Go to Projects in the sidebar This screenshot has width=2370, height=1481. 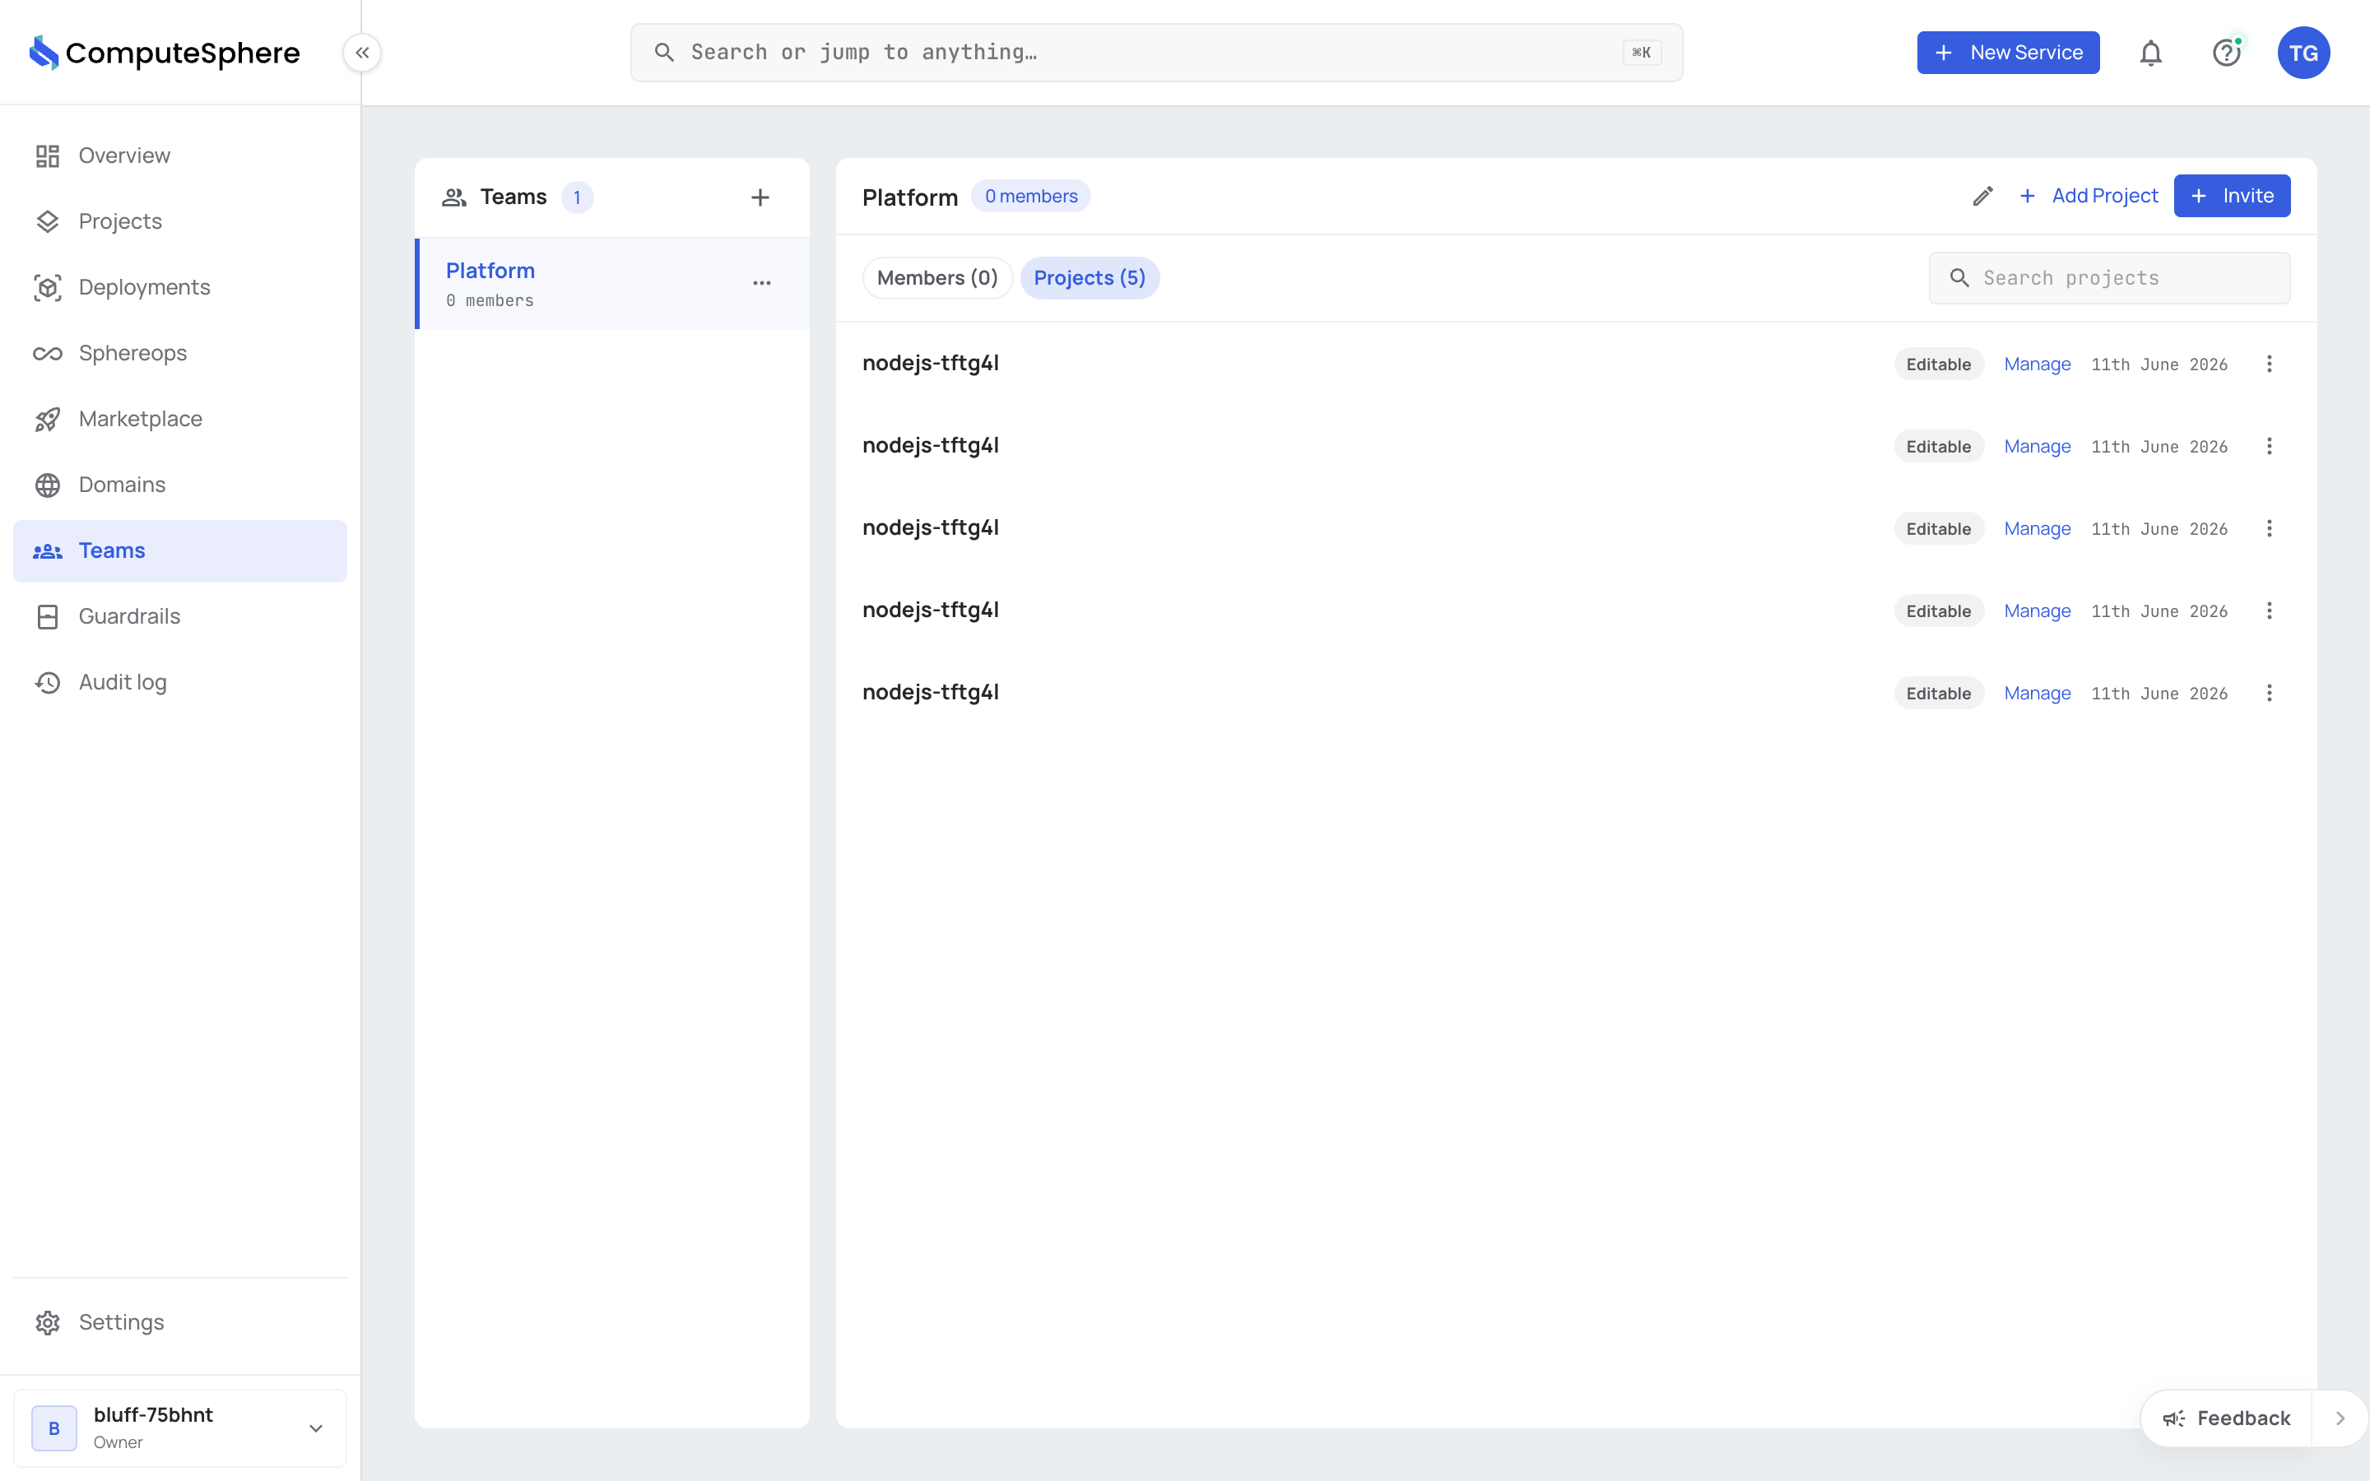coord(180,221)
